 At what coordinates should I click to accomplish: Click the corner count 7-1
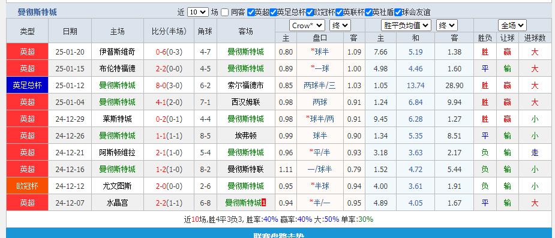(x=205, y=103)
